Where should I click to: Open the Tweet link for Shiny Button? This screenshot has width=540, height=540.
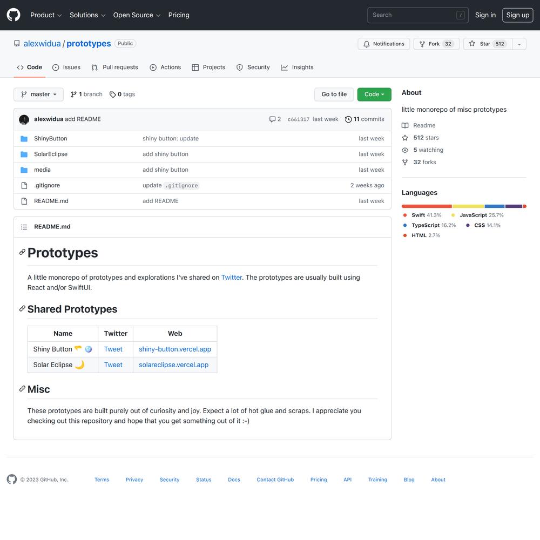(113, 349)
